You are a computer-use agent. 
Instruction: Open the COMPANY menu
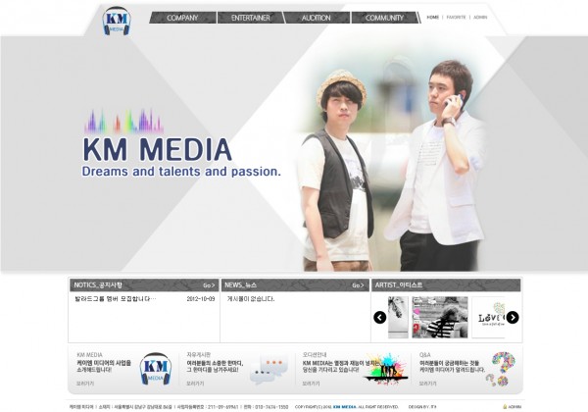182,18
